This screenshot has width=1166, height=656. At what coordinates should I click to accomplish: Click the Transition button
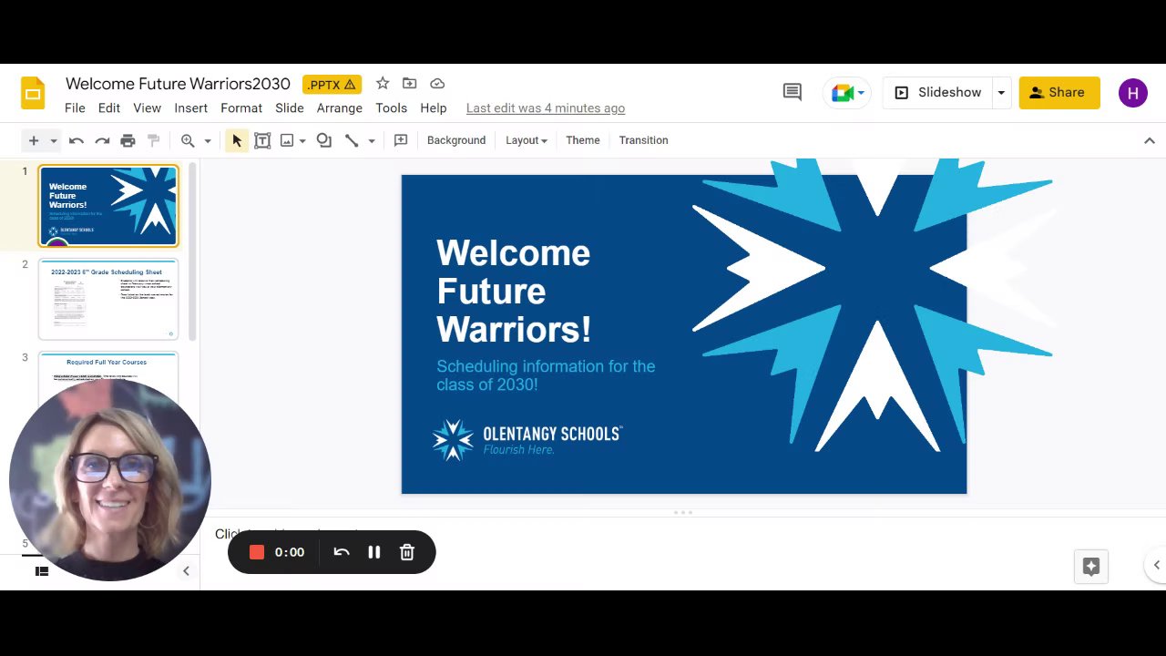[x=643, y=140]
